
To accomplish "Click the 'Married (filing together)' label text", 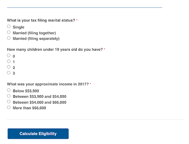I will click(34, 33).
